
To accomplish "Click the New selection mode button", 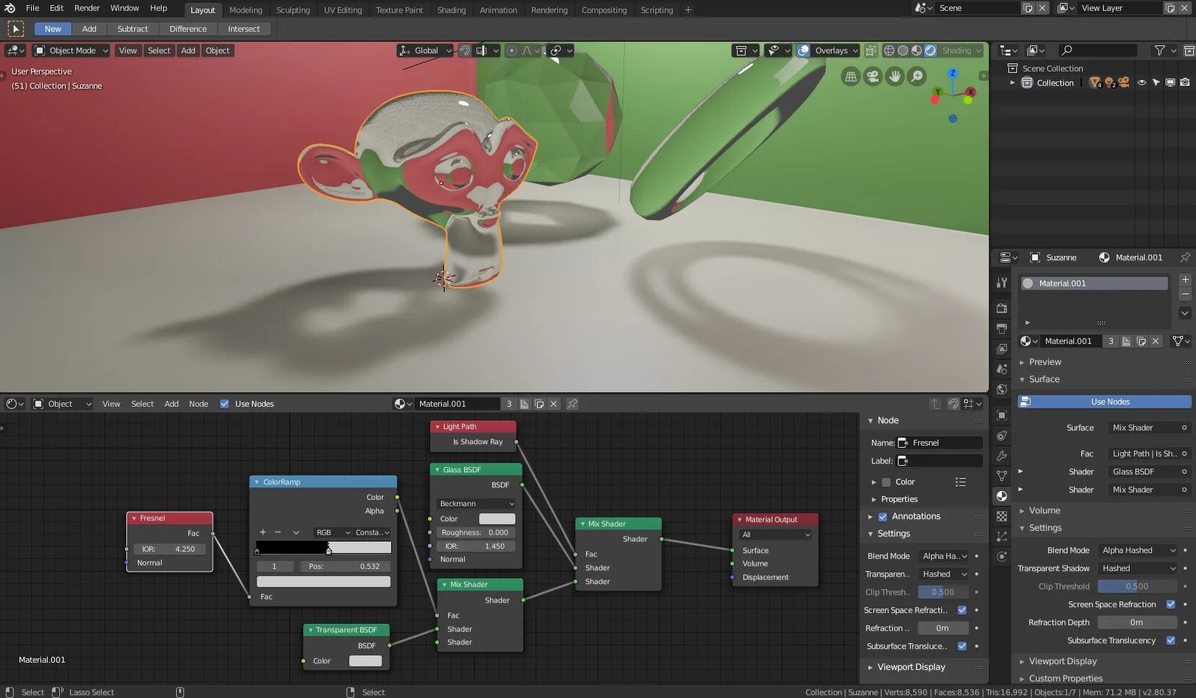I will coord(53,29).
